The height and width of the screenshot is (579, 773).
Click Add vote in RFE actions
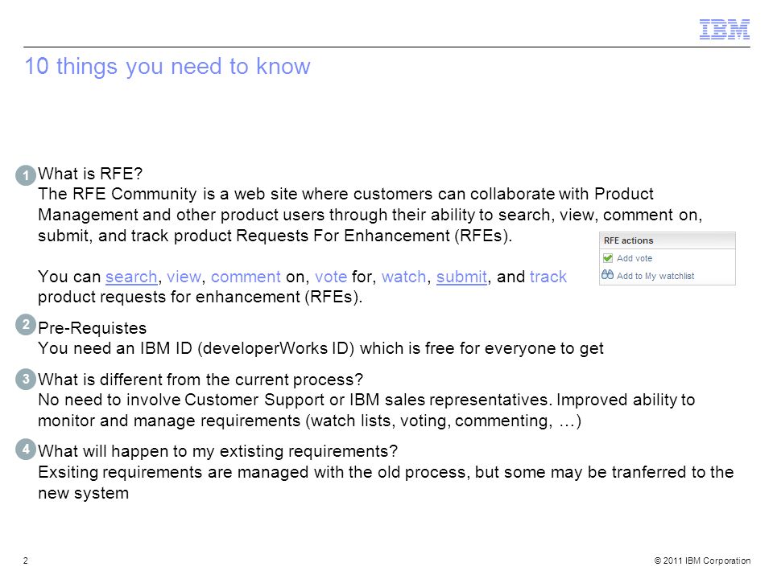pos(634,258)
